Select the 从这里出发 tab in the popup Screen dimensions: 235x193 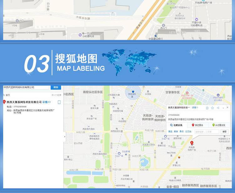[x=219, y=125]
